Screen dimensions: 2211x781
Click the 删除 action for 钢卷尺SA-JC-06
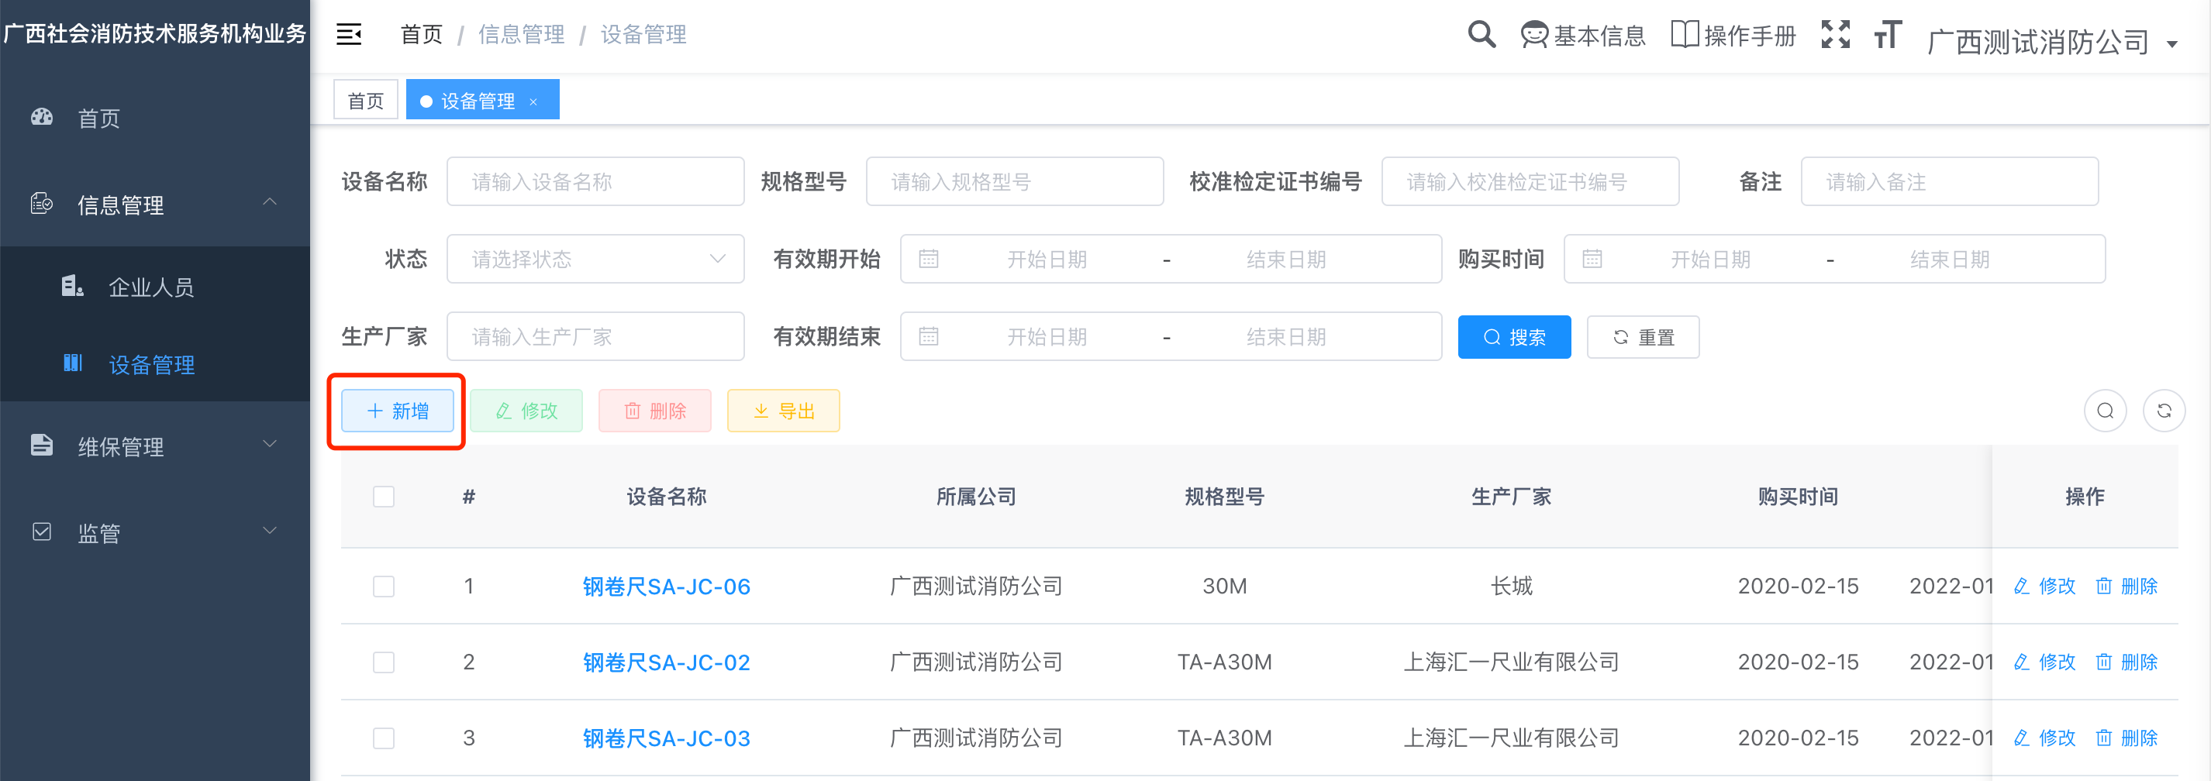2126,587
